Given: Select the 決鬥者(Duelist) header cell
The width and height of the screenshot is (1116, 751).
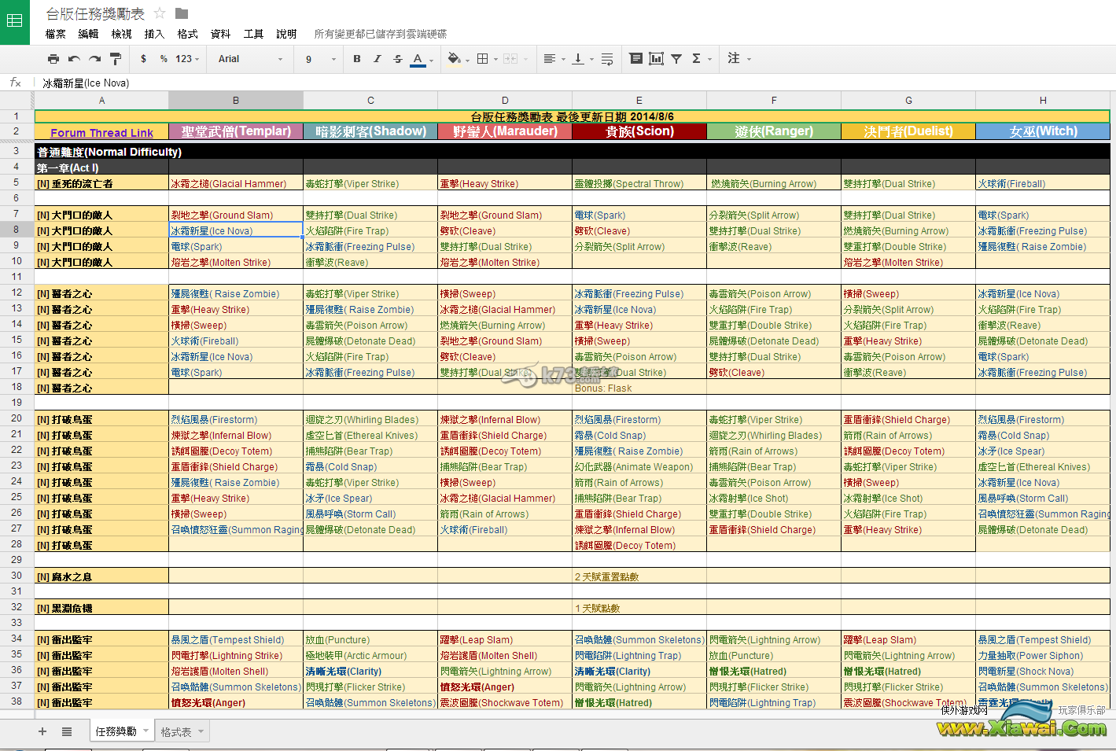Looking at the screenshot, I should (x=908, y=131).
